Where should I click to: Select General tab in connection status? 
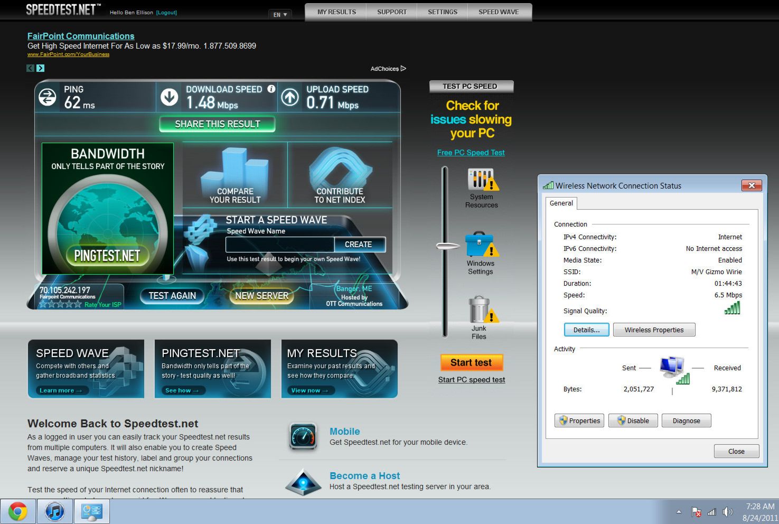click(561, 203)
